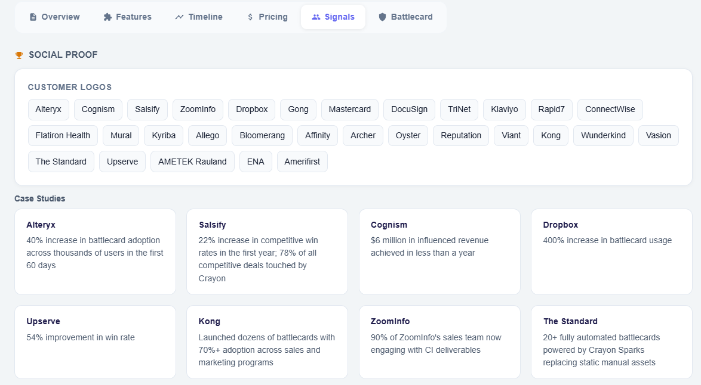Click the Klaviyo customer chip
Screen dimensions: 701x385
pos(504,109)
